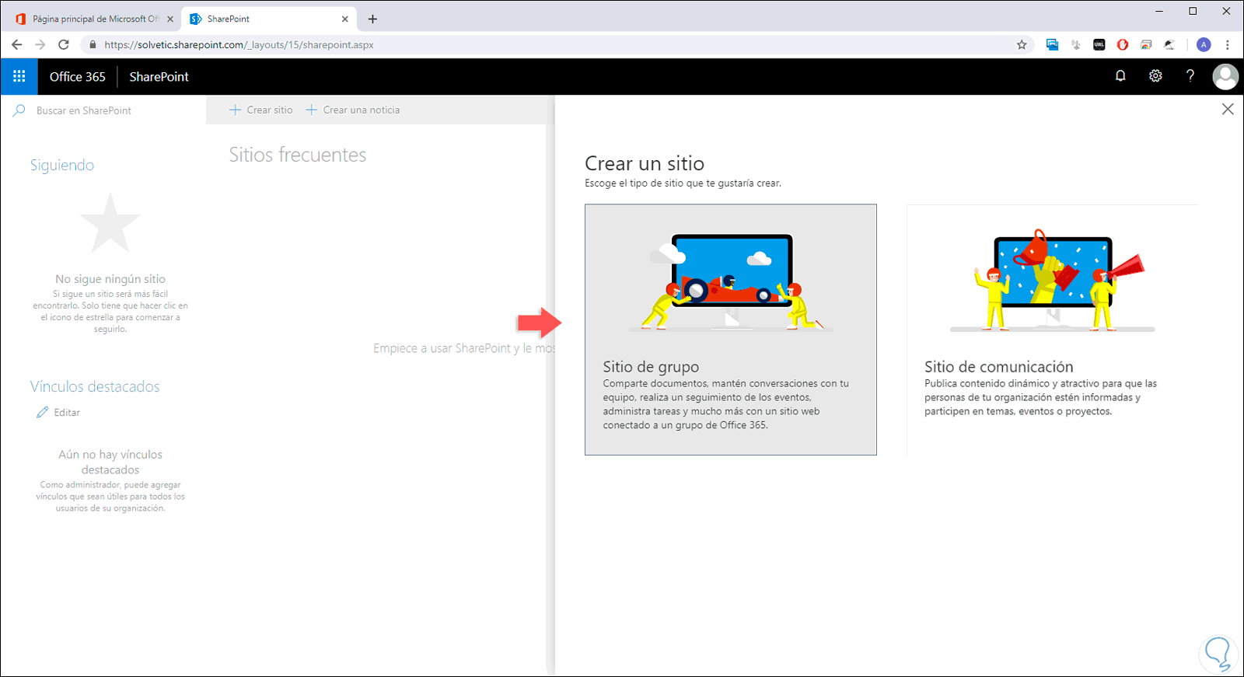Image resolution: width=1244 pixels, height=677 pixels.
Task: Click the umbrella extension icon
Action: (1169, 45)
